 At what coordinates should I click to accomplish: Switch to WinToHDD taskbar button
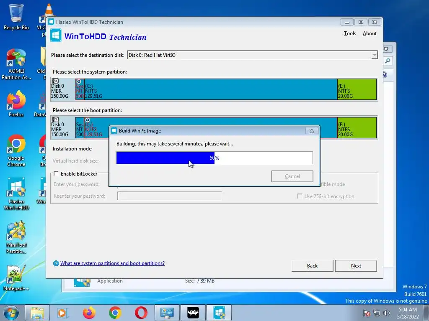click(x=219, y=313)
